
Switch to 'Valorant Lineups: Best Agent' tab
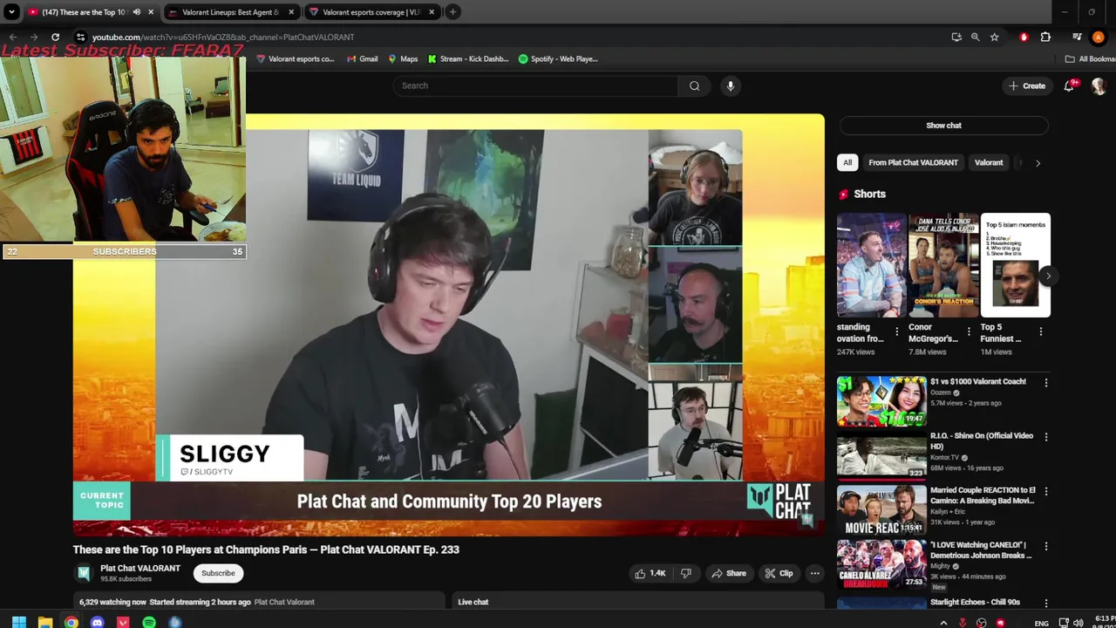tap(230, 12)
